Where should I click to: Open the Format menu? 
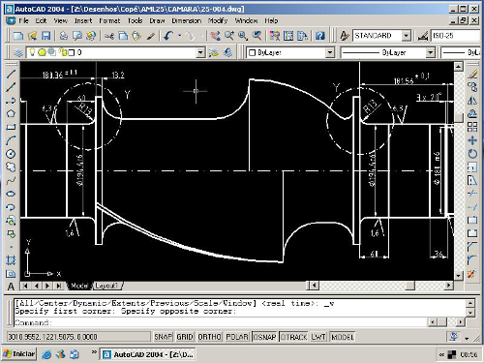[x=109, y=20]
